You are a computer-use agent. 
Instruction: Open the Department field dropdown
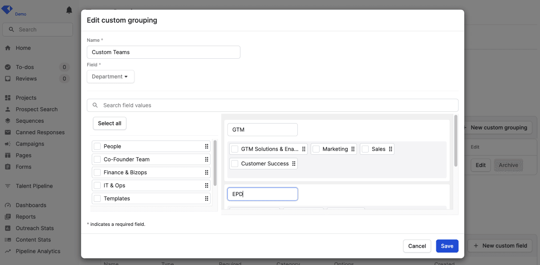tap(110, 76)
